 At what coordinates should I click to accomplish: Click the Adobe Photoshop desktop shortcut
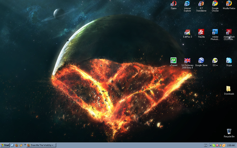[x=215, y=35]
